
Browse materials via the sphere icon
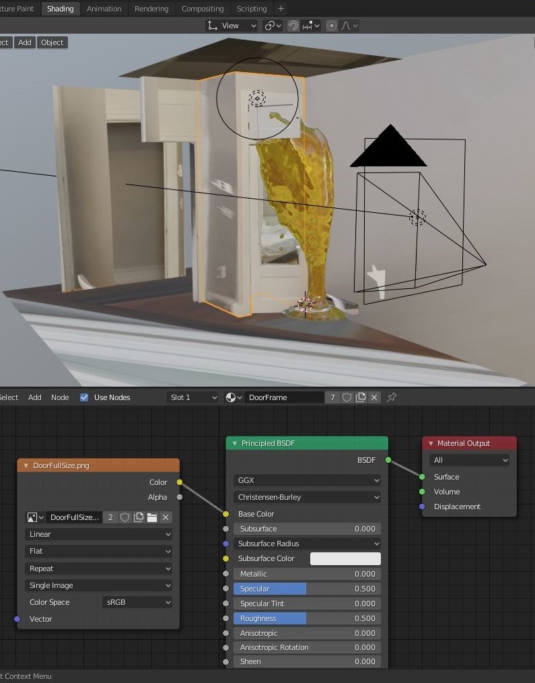point(234,397)
